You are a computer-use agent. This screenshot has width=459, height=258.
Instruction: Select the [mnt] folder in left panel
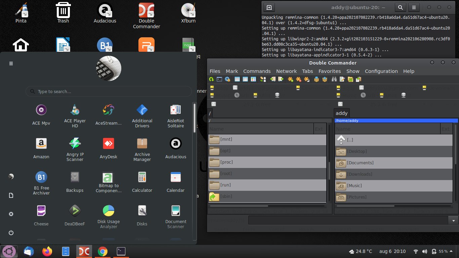267,139
